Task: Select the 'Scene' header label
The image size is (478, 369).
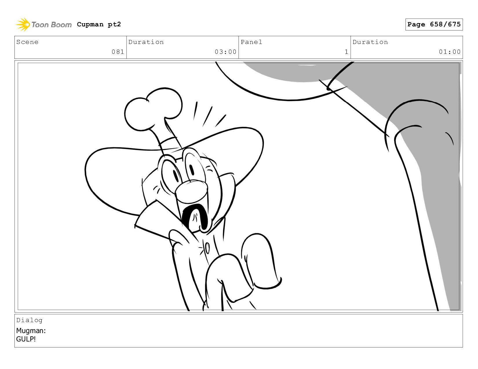Action: pyautogui.click(x=27, y=42)
